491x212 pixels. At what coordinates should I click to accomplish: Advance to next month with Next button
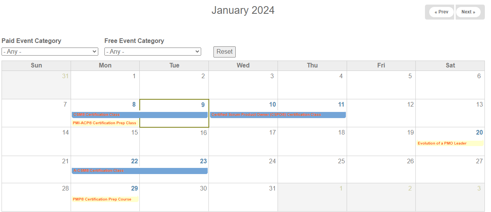click(x=468, y=12)
